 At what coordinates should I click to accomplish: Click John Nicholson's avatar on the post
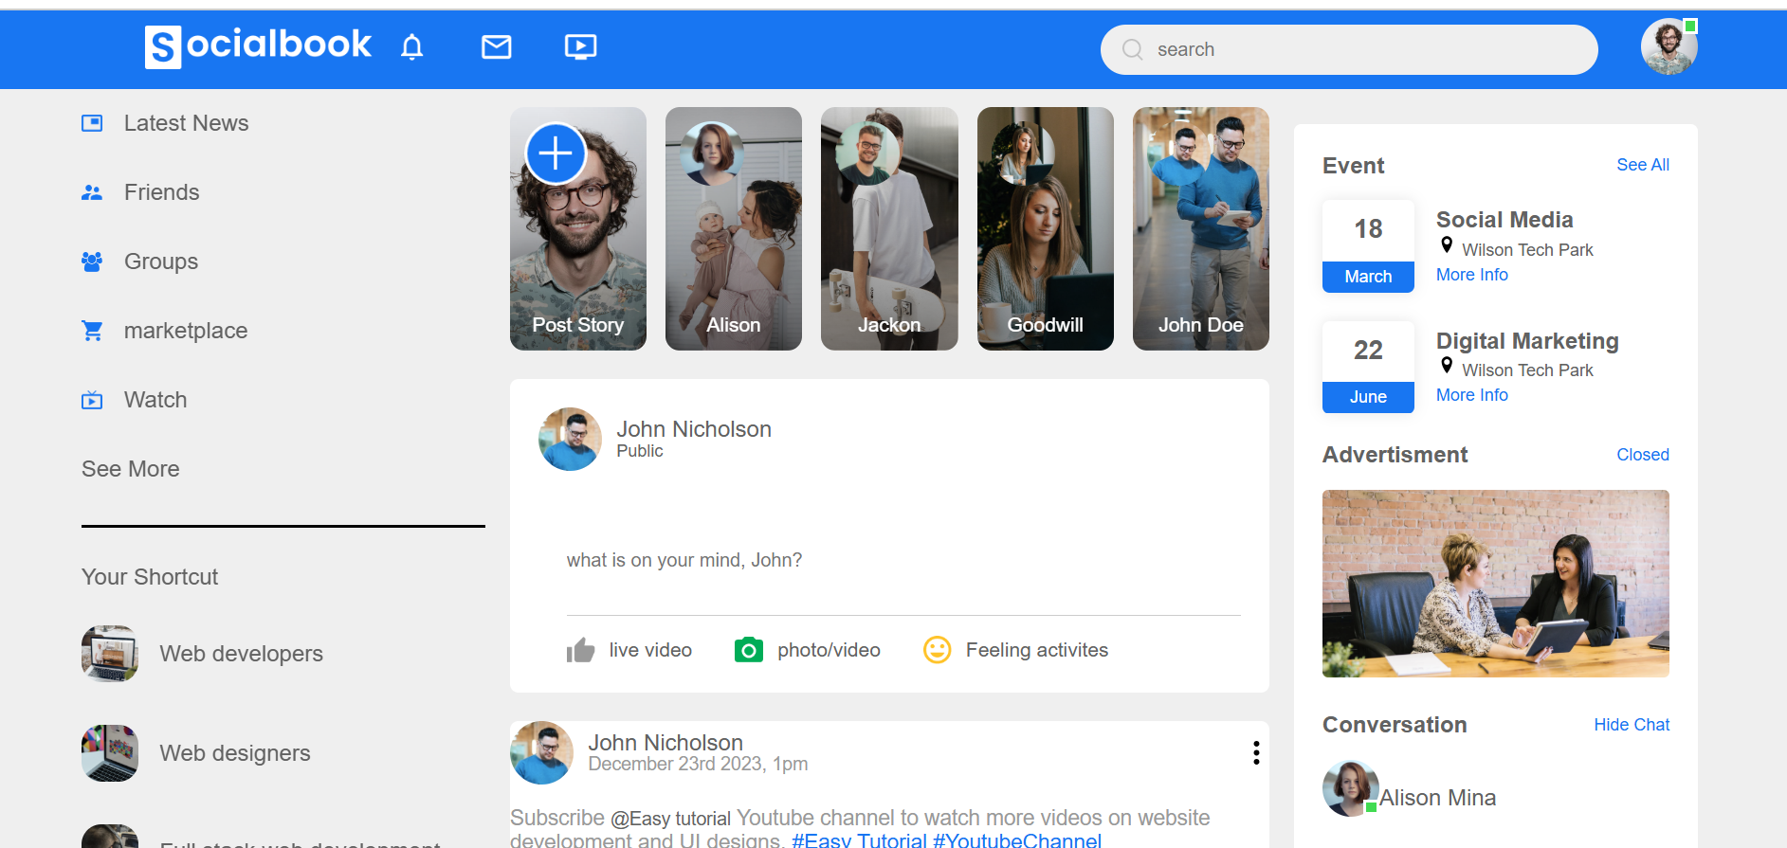(x=541, y=753)
